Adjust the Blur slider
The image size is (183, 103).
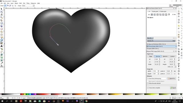pos(161,38)
